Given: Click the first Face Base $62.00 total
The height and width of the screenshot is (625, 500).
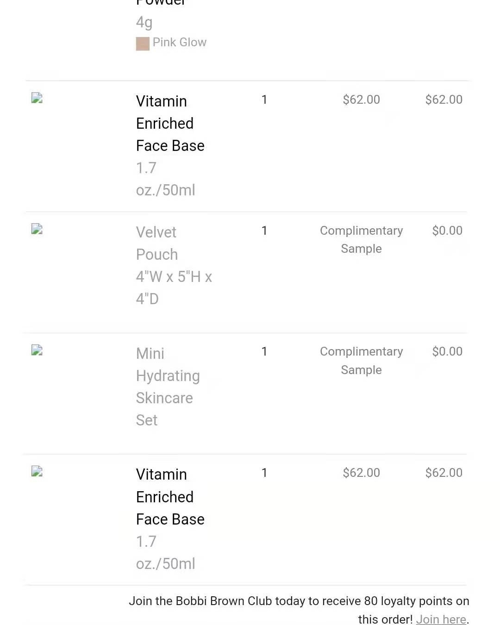Looking at the screenshot, I should click(444, 100).
